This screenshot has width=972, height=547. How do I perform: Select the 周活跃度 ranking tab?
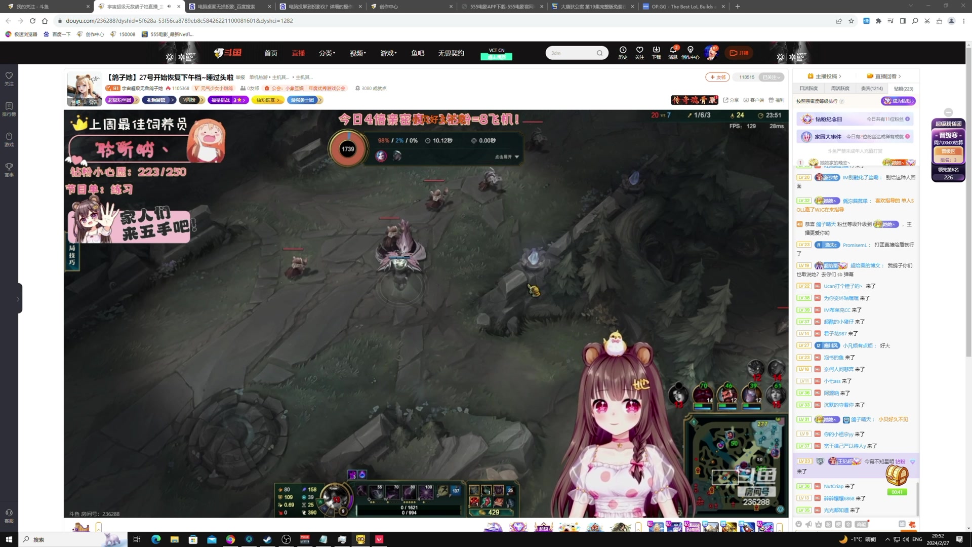pyautogui.click(x=840, y=89)
